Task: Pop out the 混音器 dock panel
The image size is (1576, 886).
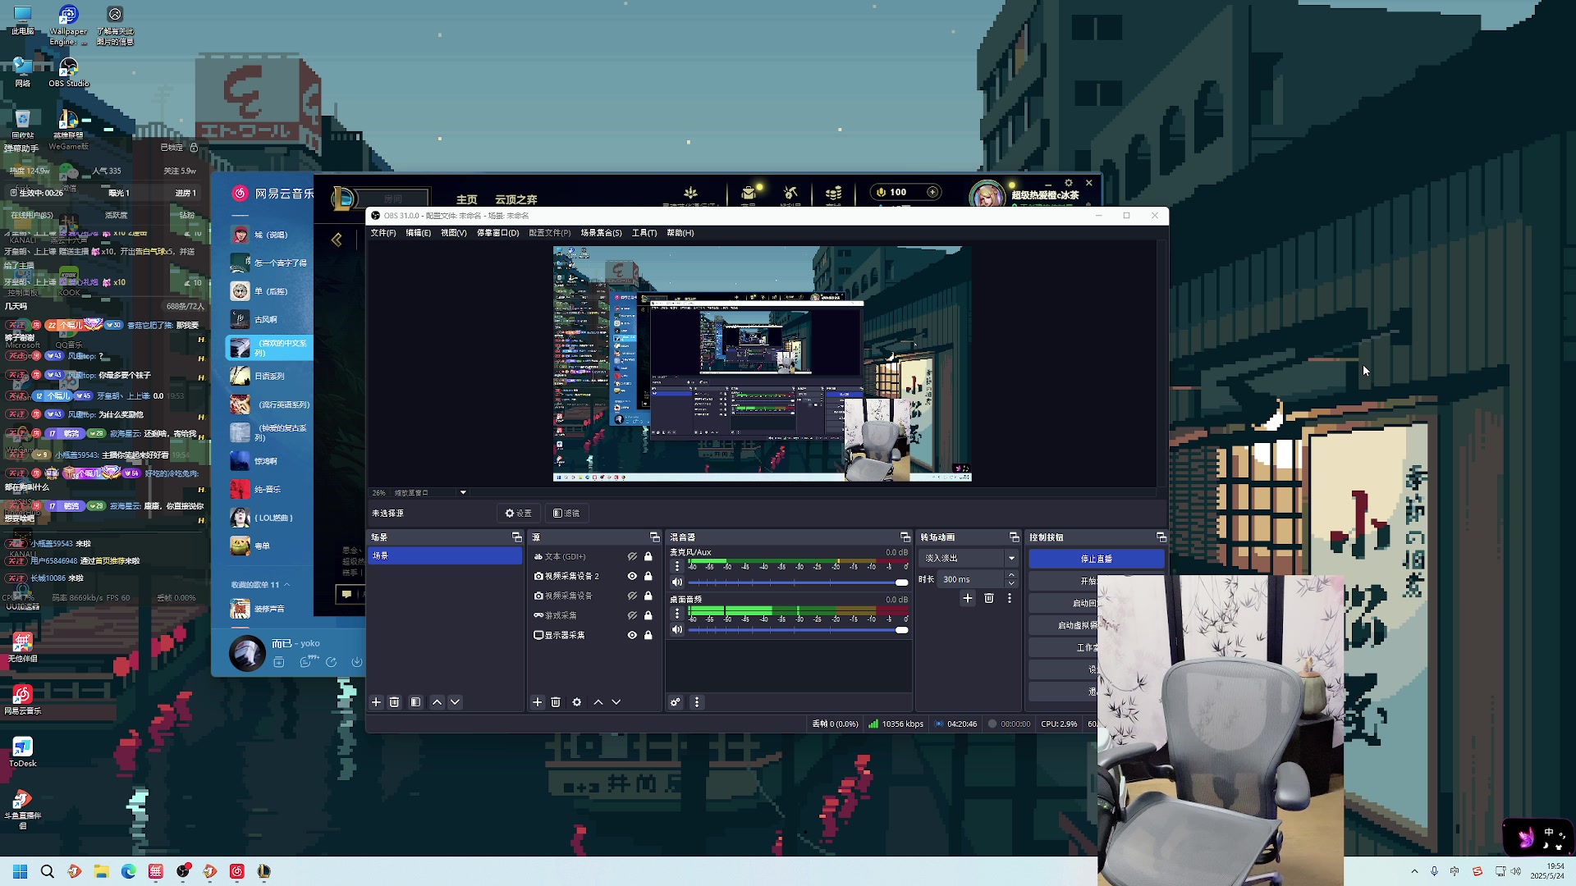Action: (x=905, y=537)
